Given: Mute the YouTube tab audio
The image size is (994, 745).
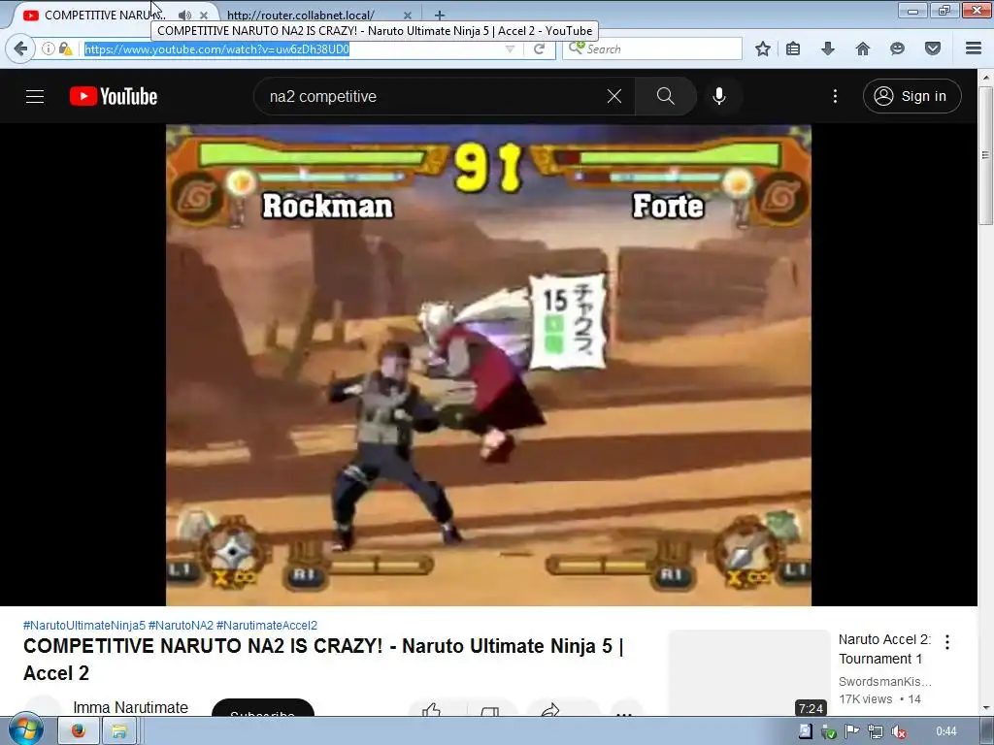Looking at the screenshot, I should [x=184, y=16].
